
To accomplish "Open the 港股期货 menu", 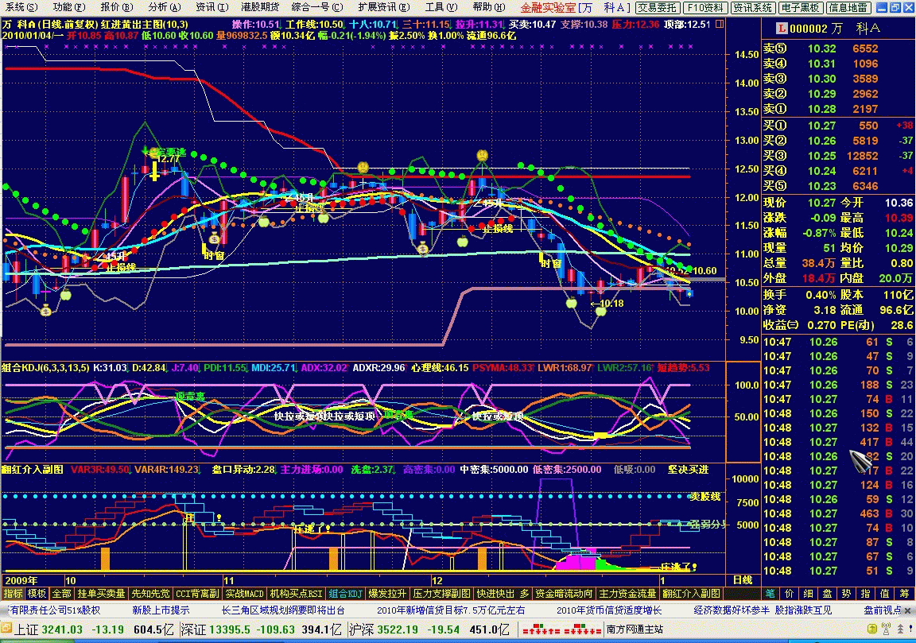I will 260,7.
